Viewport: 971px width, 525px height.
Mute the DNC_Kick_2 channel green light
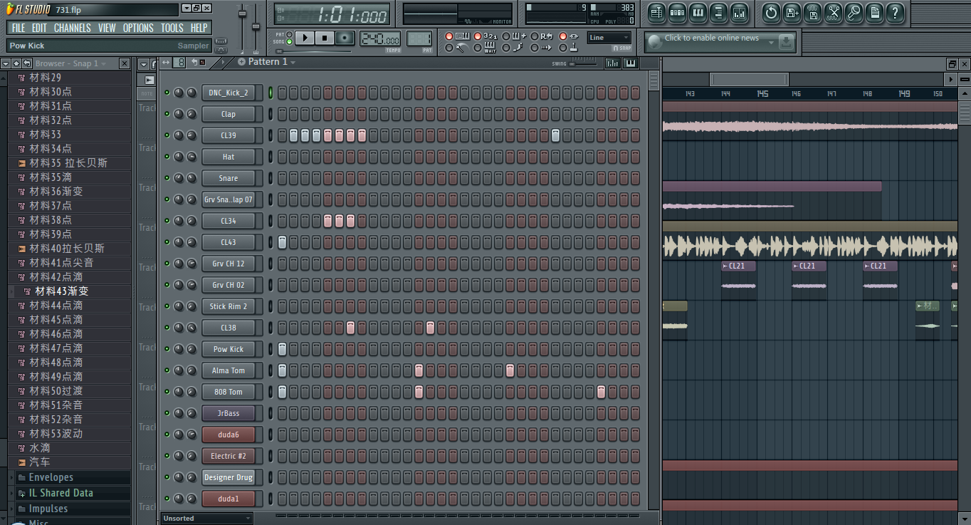167,93
